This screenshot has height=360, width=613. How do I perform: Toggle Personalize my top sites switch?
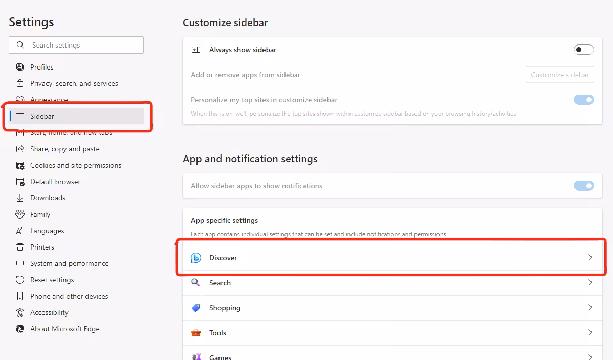584,100
